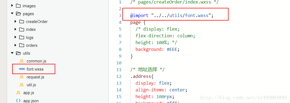The height and width of the screenshot is (103, 290).
Task: Select the orders folder label
Action: click(32, 45)
